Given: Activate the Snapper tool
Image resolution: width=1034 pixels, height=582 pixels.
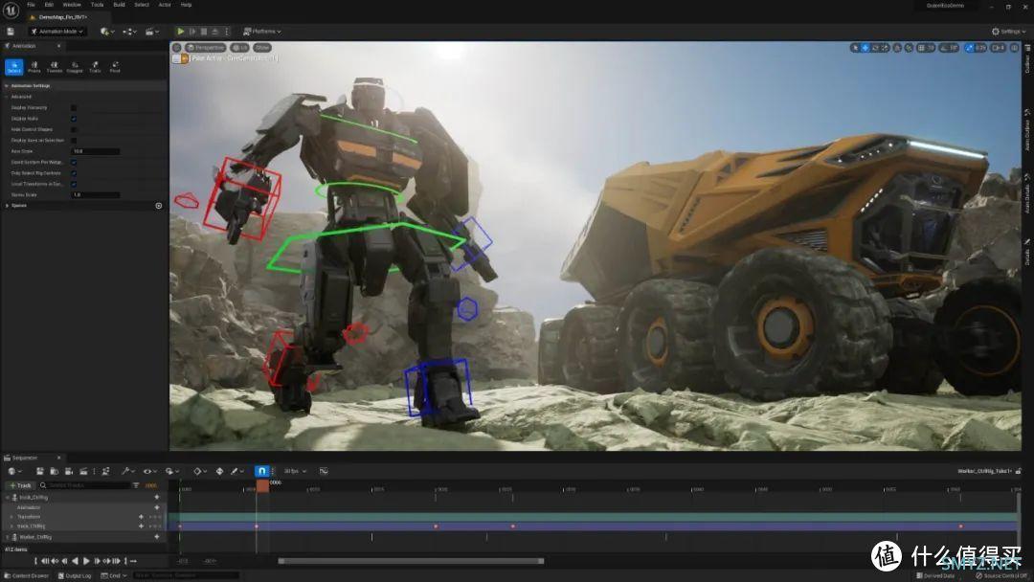Looking at the screenshot, I should (x=75, y=67).
